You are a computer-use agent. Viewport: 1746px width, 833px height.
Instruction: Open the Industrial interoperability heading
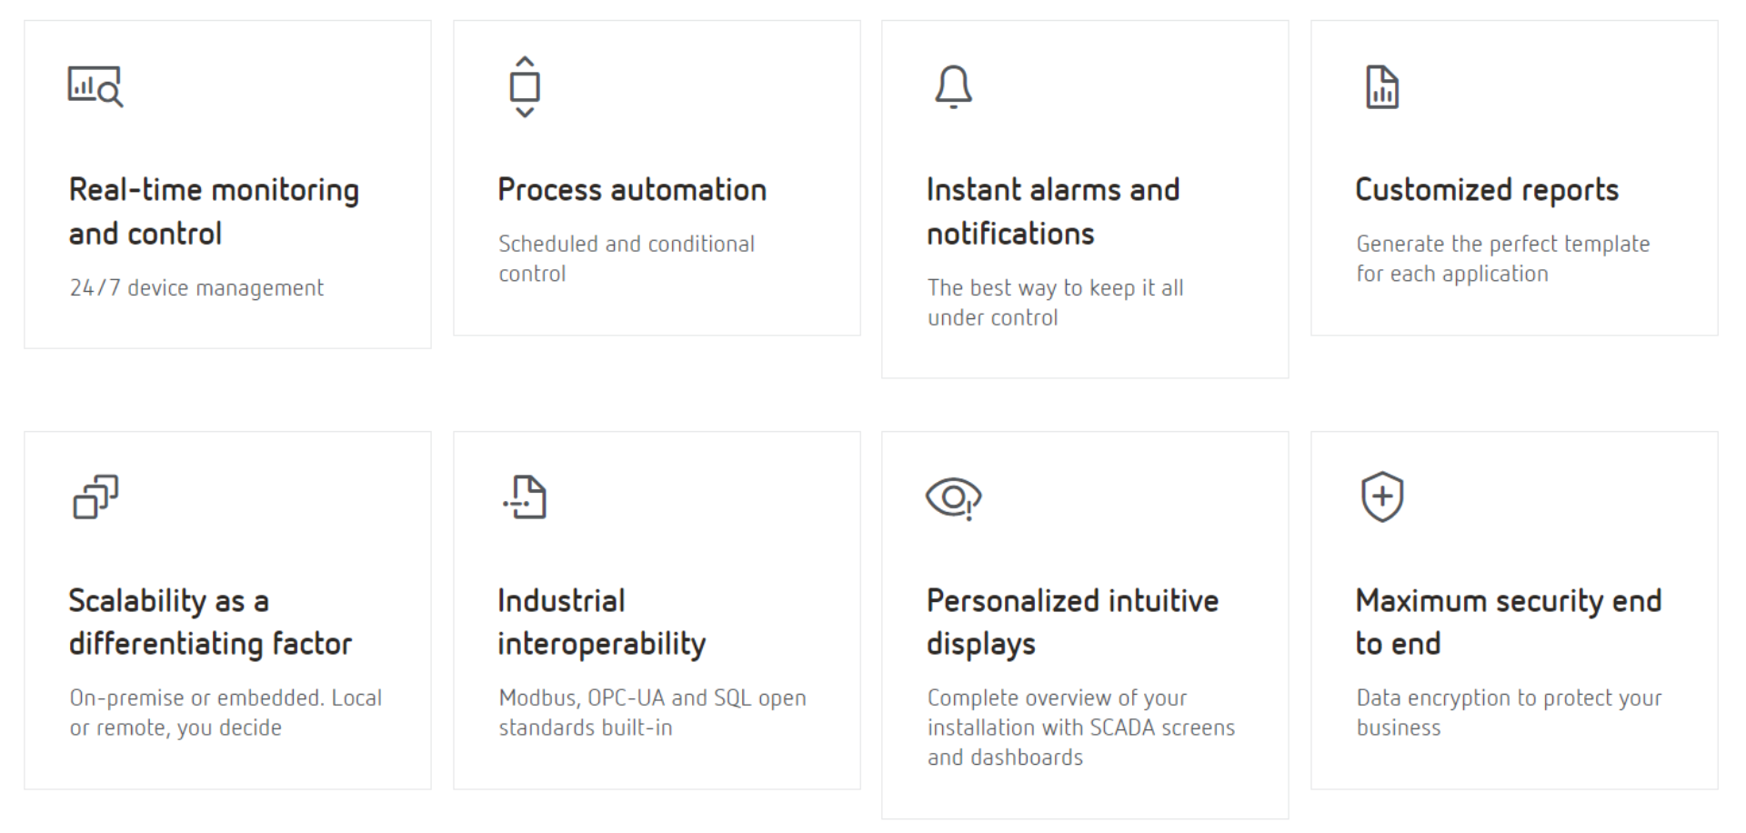(601, 622)
